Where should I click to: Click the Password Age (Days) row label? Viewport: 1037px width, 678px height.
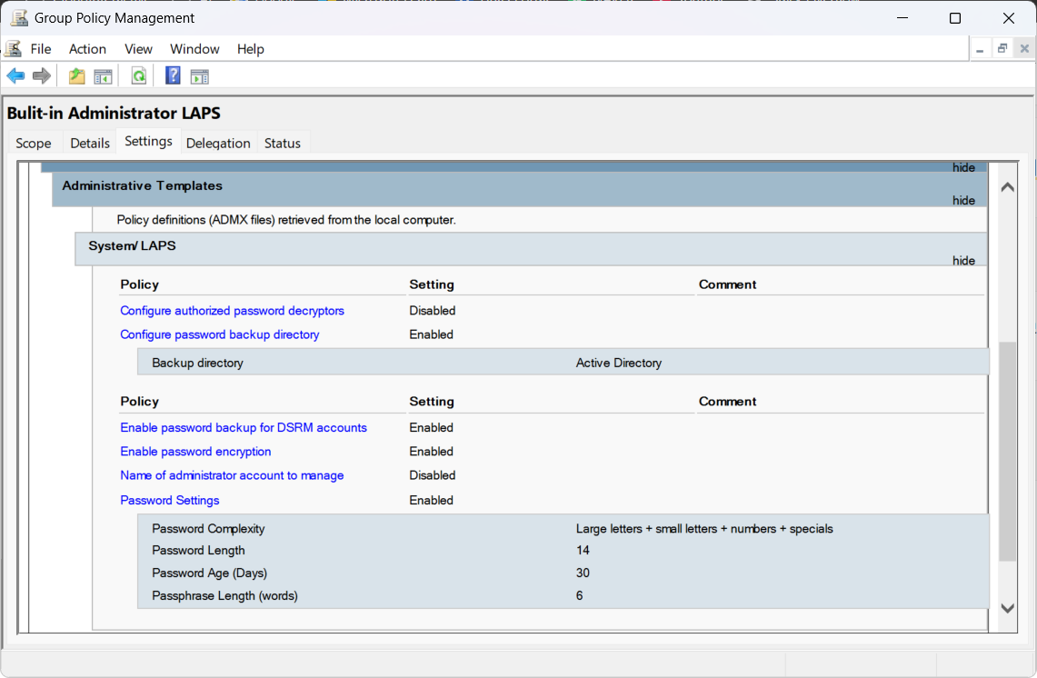click(210, 573)
